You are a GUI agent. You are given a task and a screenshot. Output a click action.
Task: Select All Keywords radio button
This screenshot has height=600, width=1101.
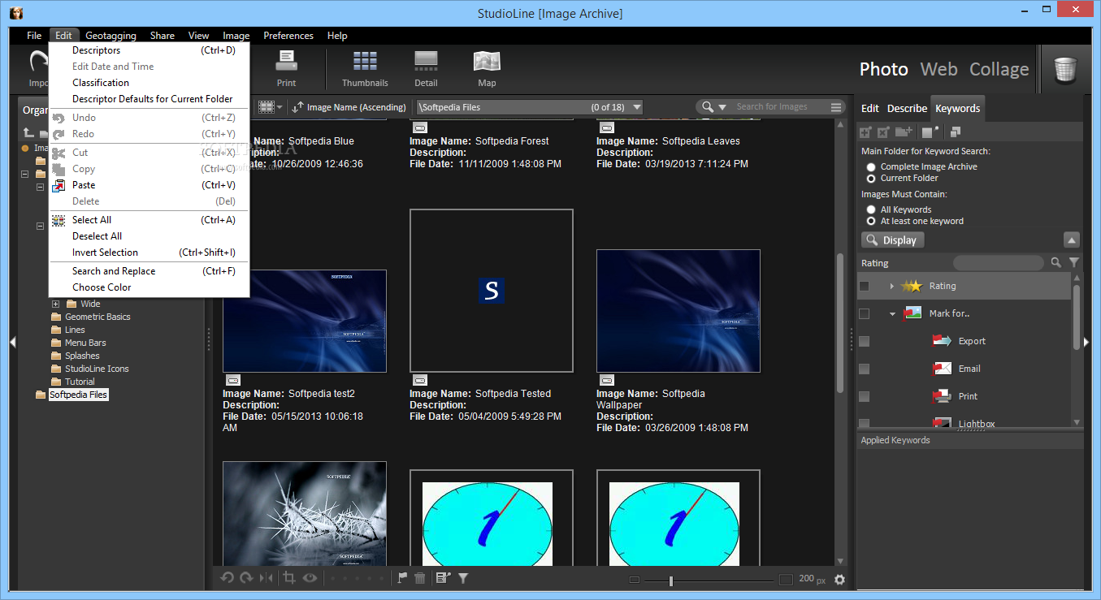(871, 209)
